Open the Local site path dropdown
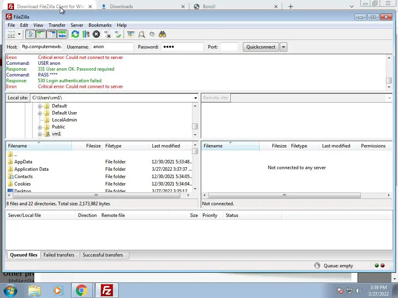 (x=196, y=98)
